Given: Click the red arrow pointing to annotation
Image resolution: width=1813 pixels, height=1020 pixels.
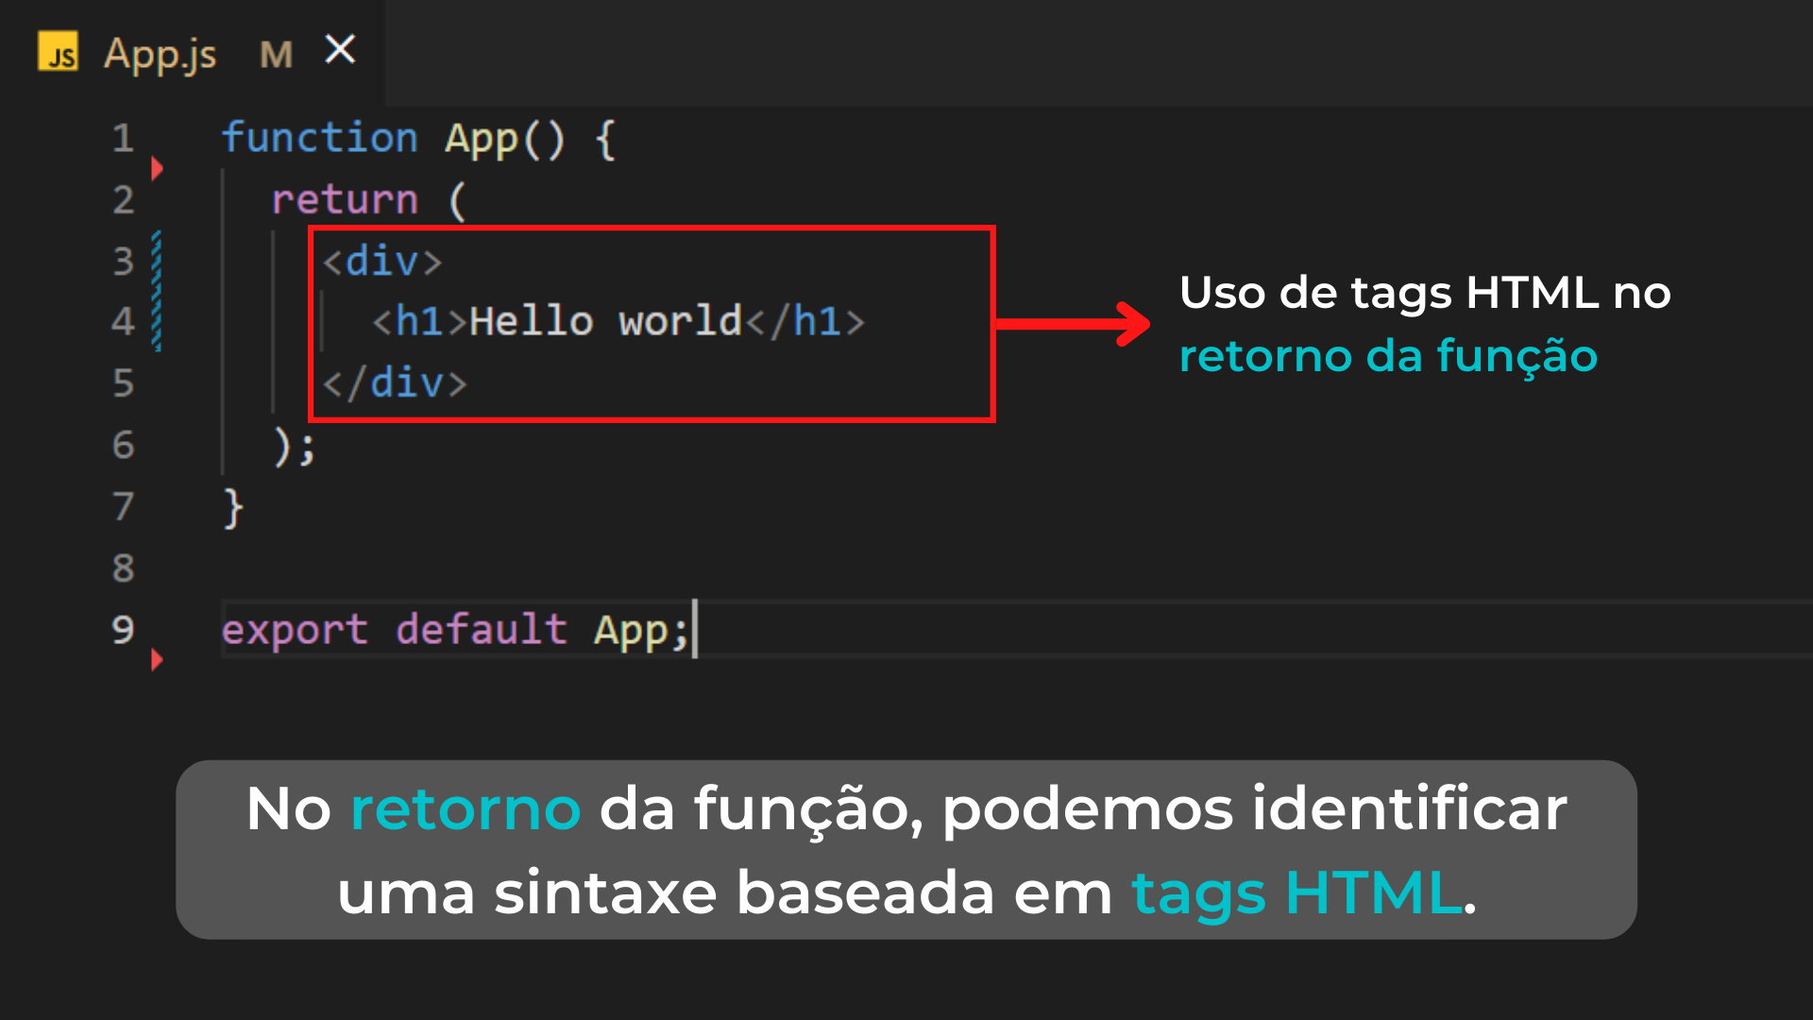Looking at the screenshot, I should tap(1072, 324).
